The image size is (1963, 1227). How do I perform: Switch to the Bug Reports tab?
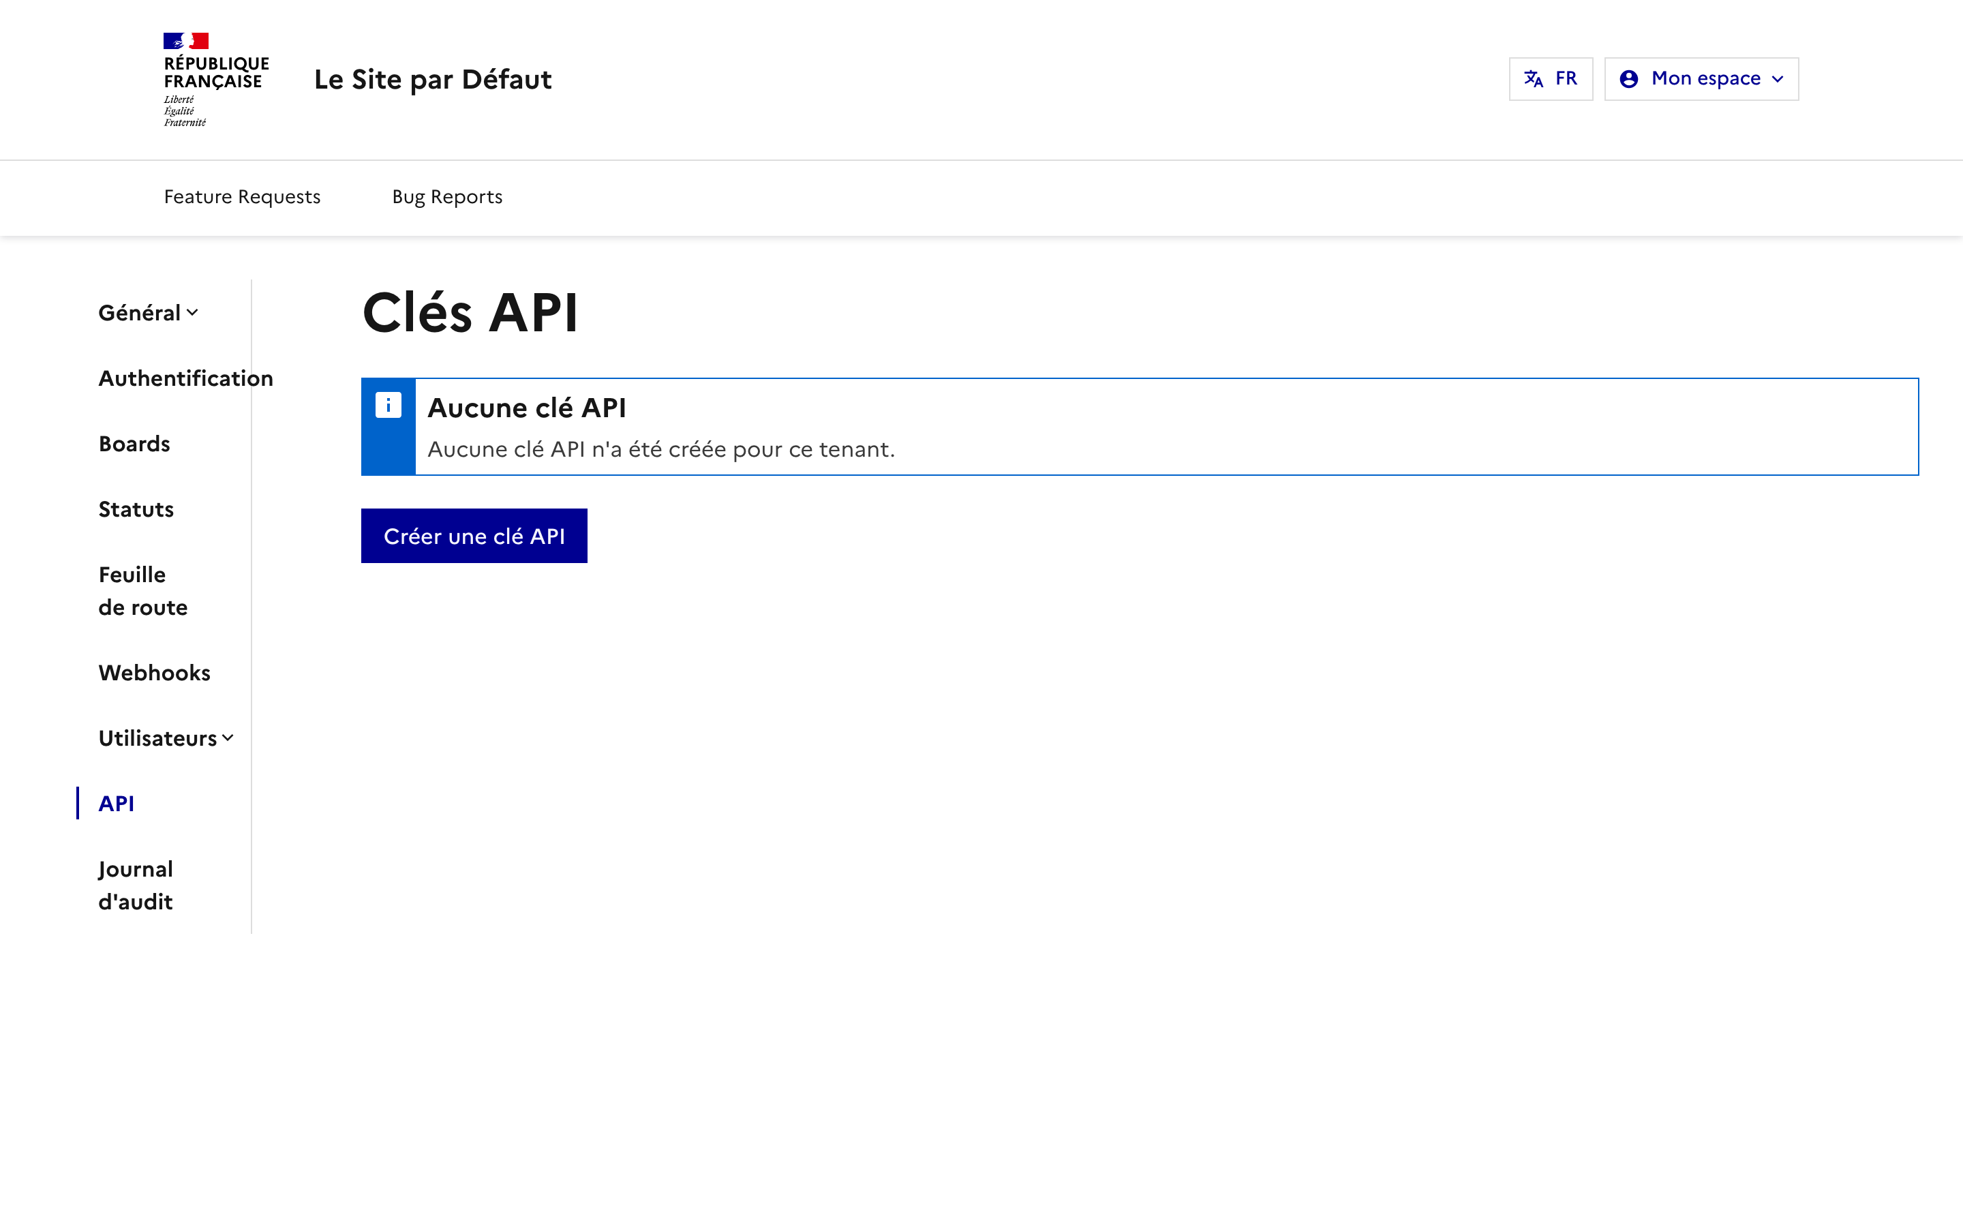tap(447, 196)
